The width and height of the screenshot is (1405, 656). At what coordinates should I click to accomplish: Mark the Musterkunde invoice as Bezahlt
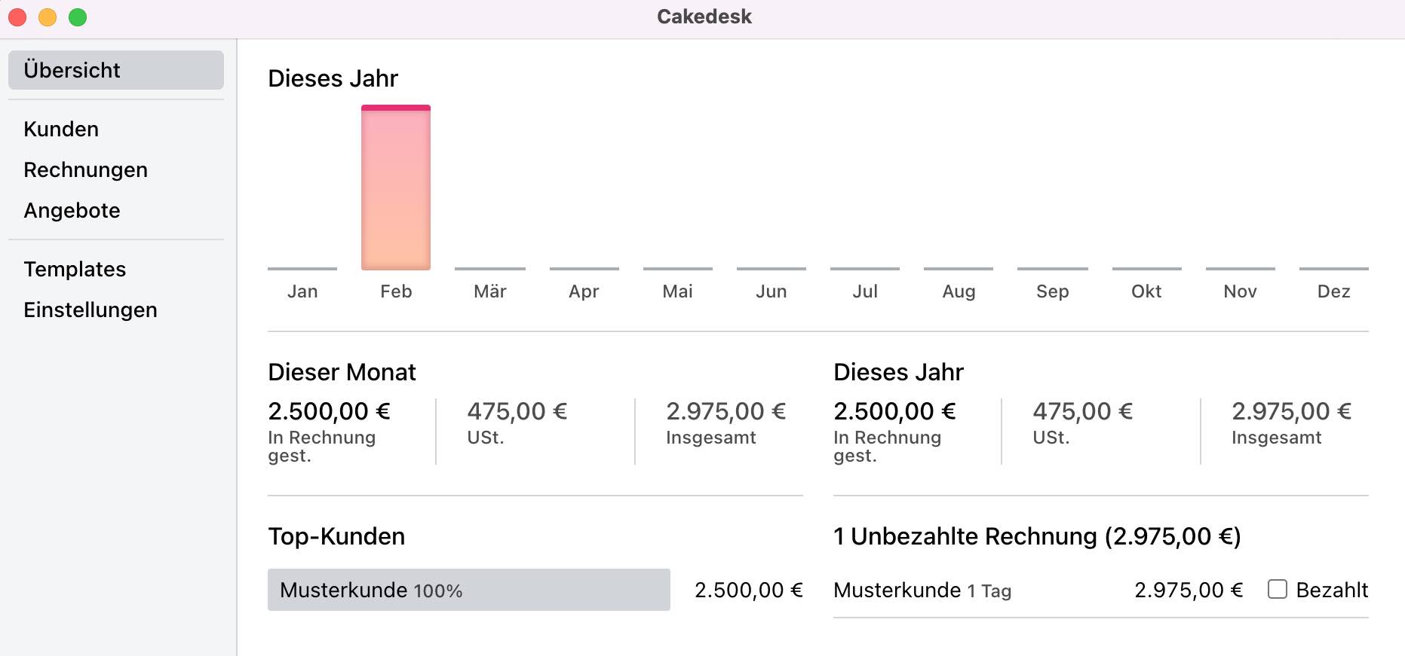coord(1278,589)
